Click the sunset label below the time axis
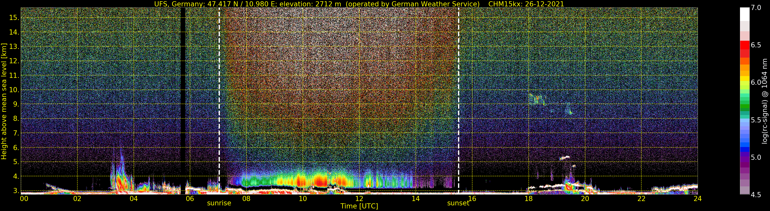The width and height of the screenshot is (770, 211). (458, 203)
